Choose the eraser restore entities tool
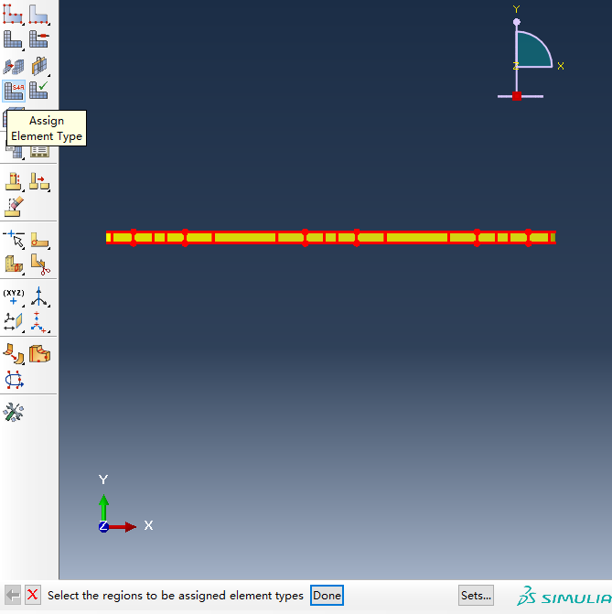 tap(14, 207)
